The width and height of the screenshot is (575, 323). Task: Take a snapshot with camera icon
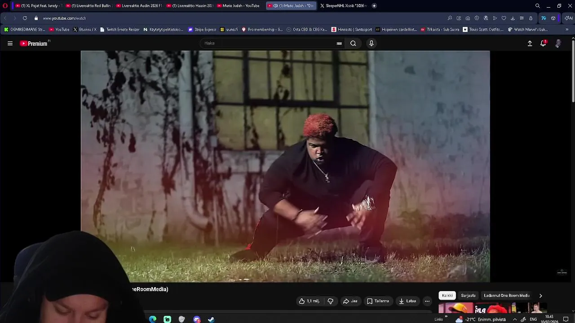[x=468, y=18]
